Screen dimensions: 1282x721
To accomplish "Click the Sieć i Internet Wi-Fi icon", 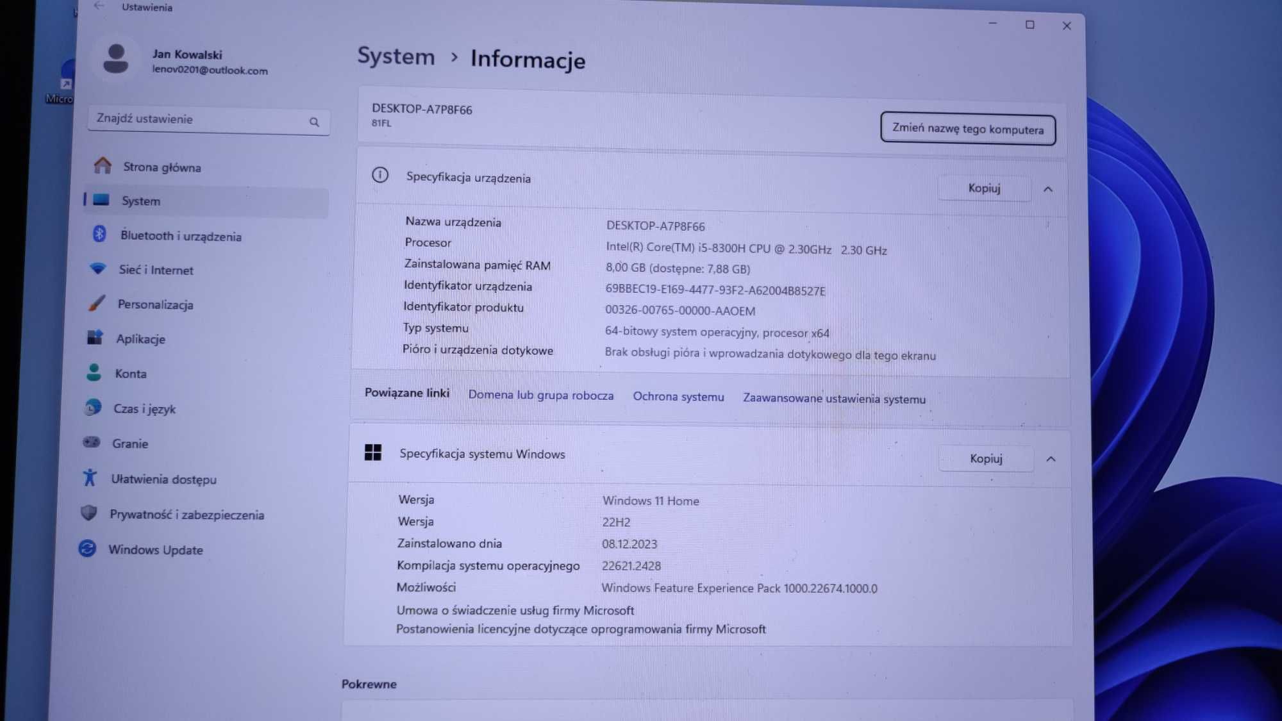I will pyautogui.click(x=97, y=269).
